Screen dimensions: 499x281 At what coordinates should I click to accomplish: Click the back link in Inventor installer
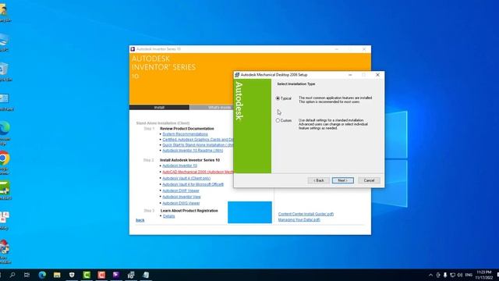click(140, 220)
